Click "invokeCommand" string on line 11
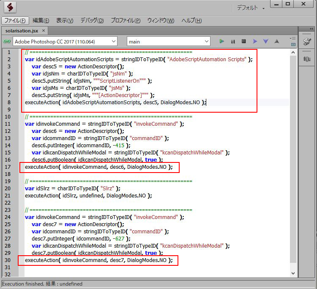The image size is (317, 289). tap(156, 124)
